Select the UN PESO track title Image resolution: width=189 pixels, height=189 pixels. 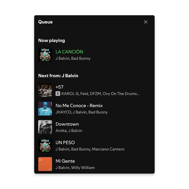point(65,143)
